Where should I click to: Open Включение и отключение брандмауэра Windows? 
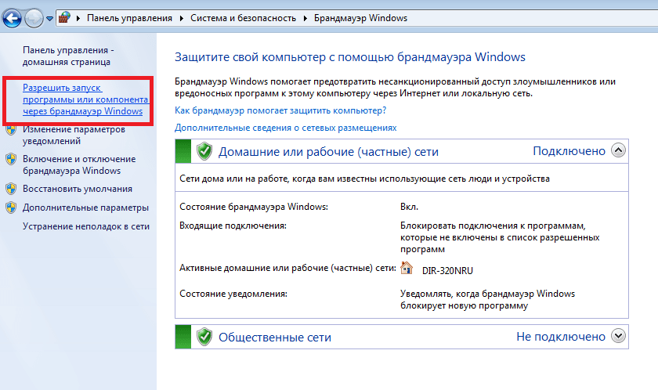coord(79,164)
